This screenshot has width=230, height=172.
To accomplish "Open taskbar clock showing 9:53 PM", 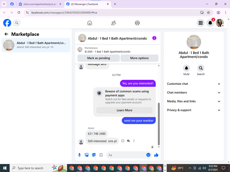I will [213, 168].
